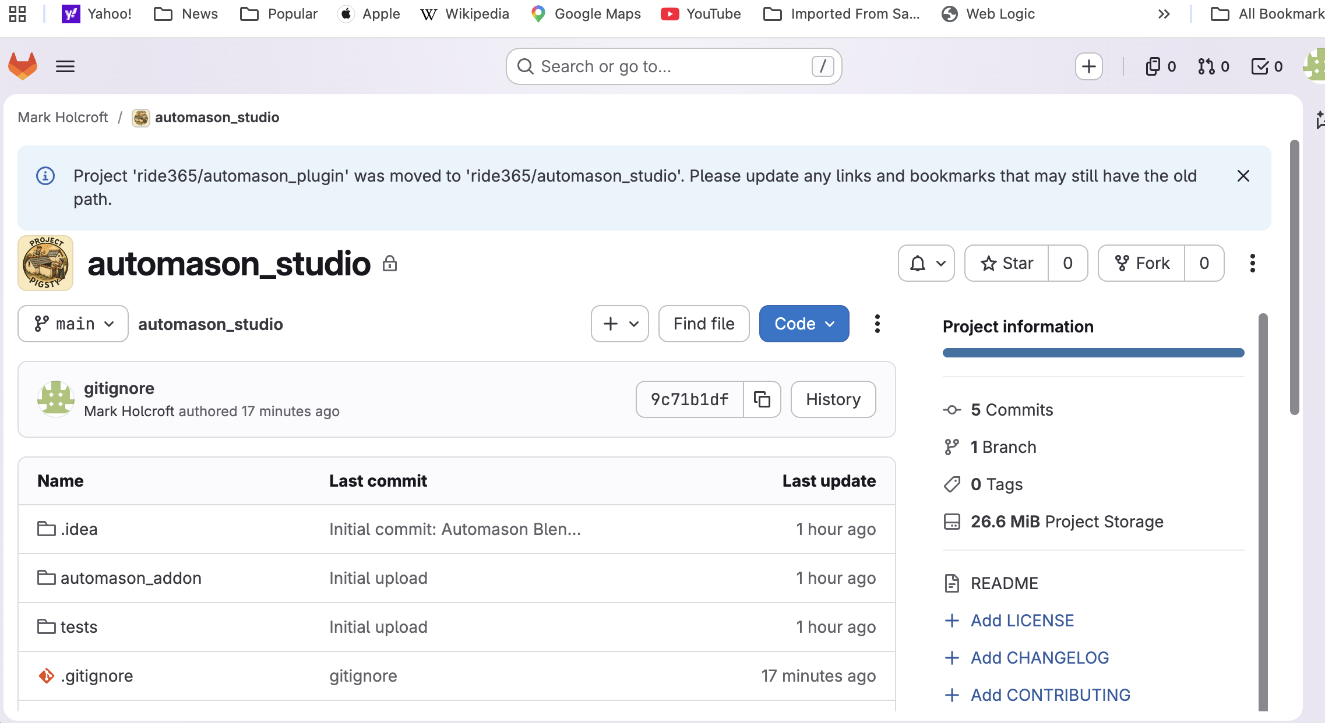Open the To-Do list counter
This screenshot has width=1325, height=723.
[x=1267, y=66]
